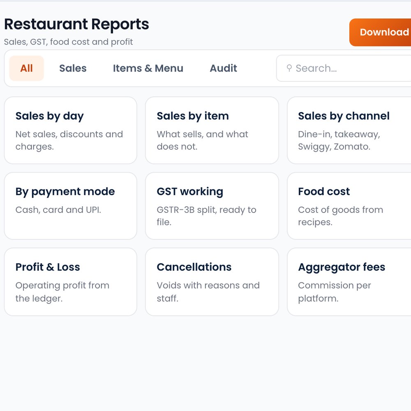Click the orange Download button

[380, 32]
